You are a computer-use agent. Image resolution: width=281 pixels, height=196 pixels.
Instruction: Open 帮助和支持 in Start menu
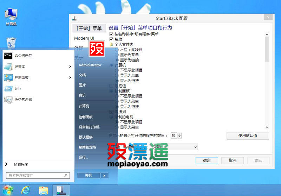87,147
